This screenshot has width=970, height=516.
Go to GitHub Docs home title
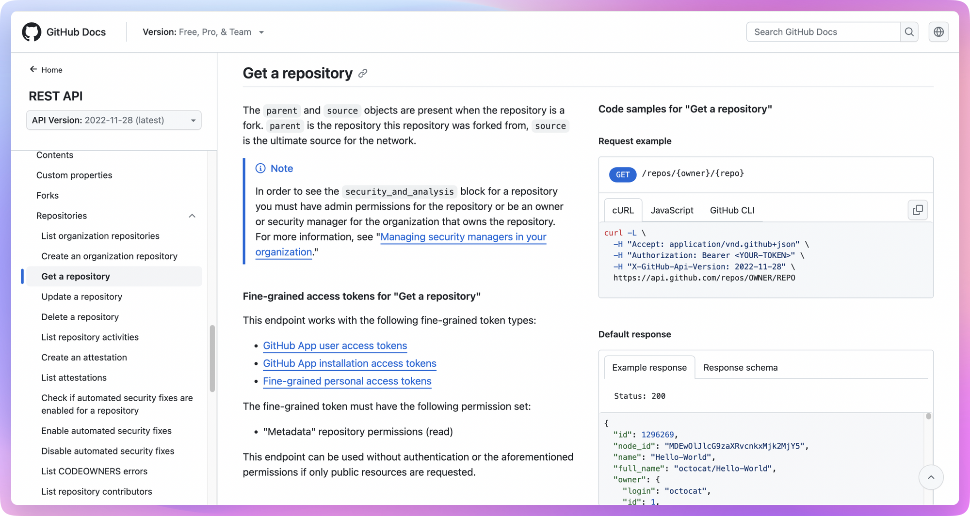point(76,32)
